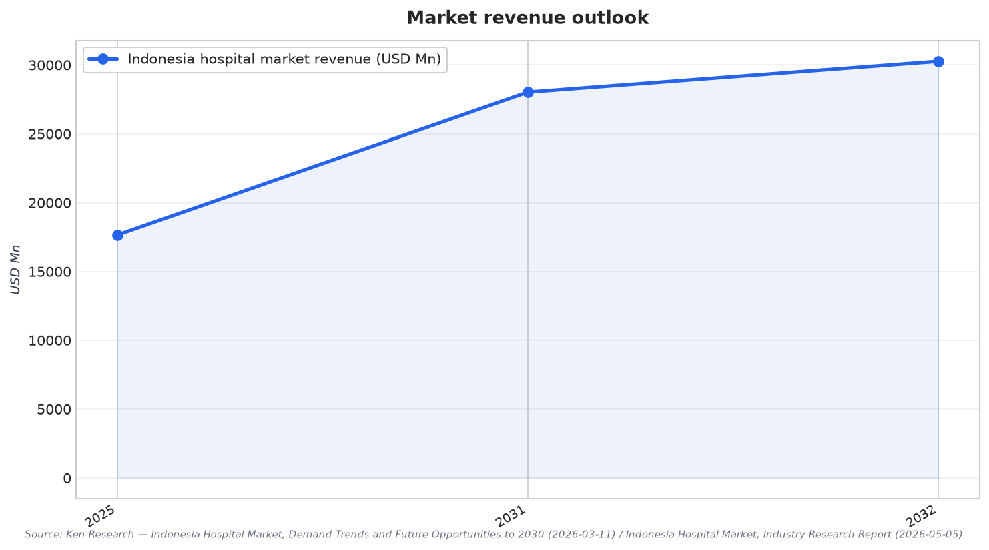
Task: Click the 10000 y-axis tick label
Action: pyautogui.click(x=49, y=340)
